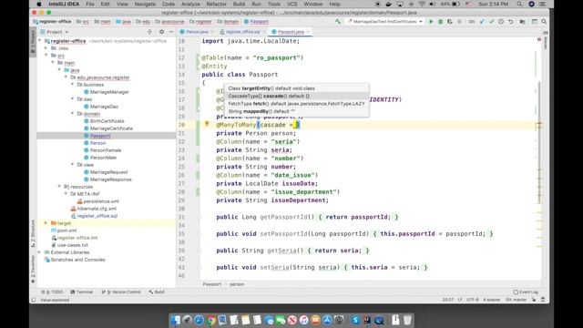Click the Wi-Fi menu bar icon
This screenshot has height=328, width=583.
click(422, 4)
